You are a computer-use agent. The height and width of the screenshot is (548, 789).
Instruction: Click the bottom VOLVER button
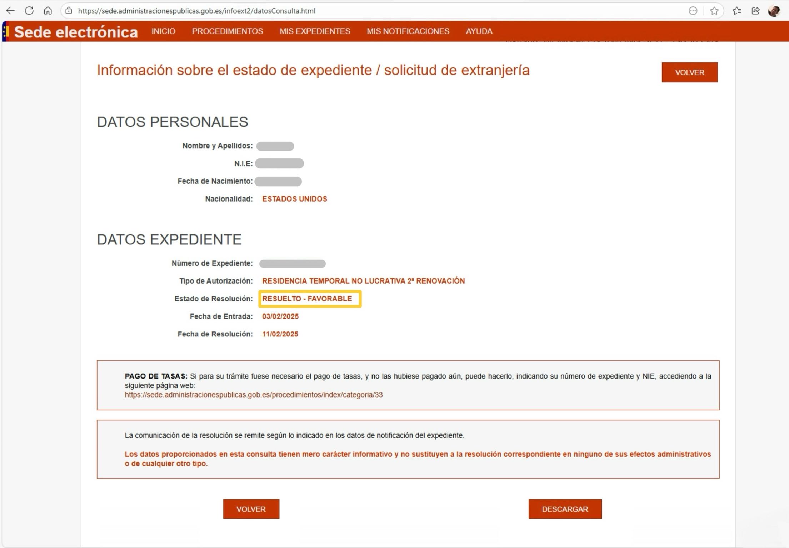pos(251,509)
